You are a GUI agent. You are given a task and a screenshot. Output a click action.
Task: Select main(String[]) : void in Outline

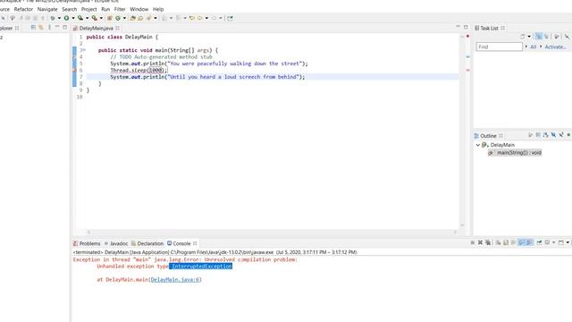515,153
